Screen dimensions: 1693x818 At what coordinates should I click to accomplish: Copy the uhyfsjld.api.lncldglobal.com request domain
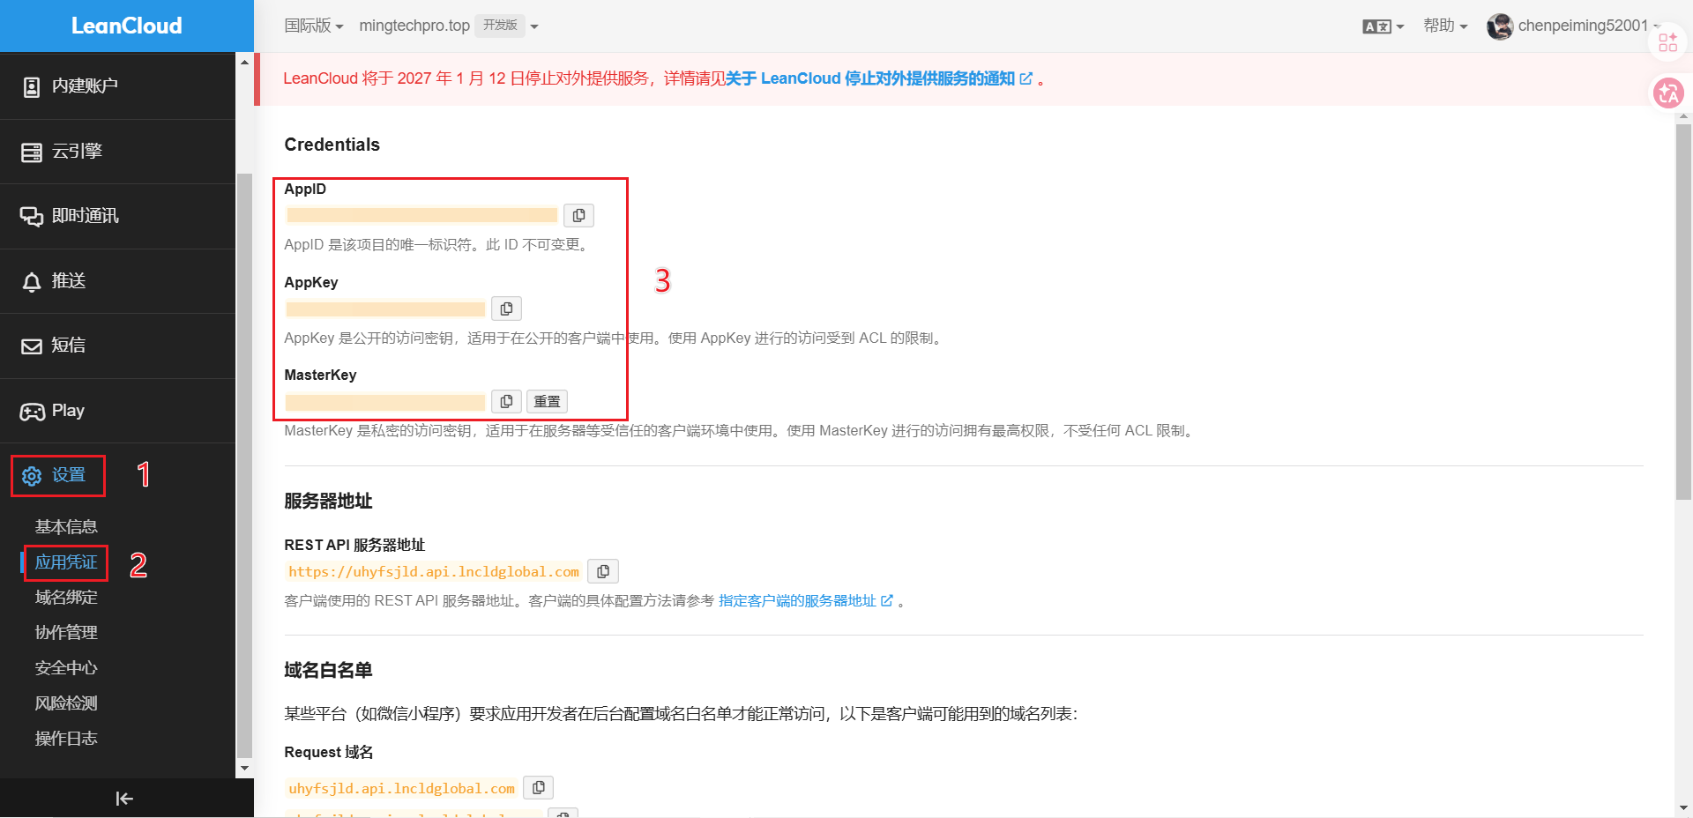click(539, 787)
